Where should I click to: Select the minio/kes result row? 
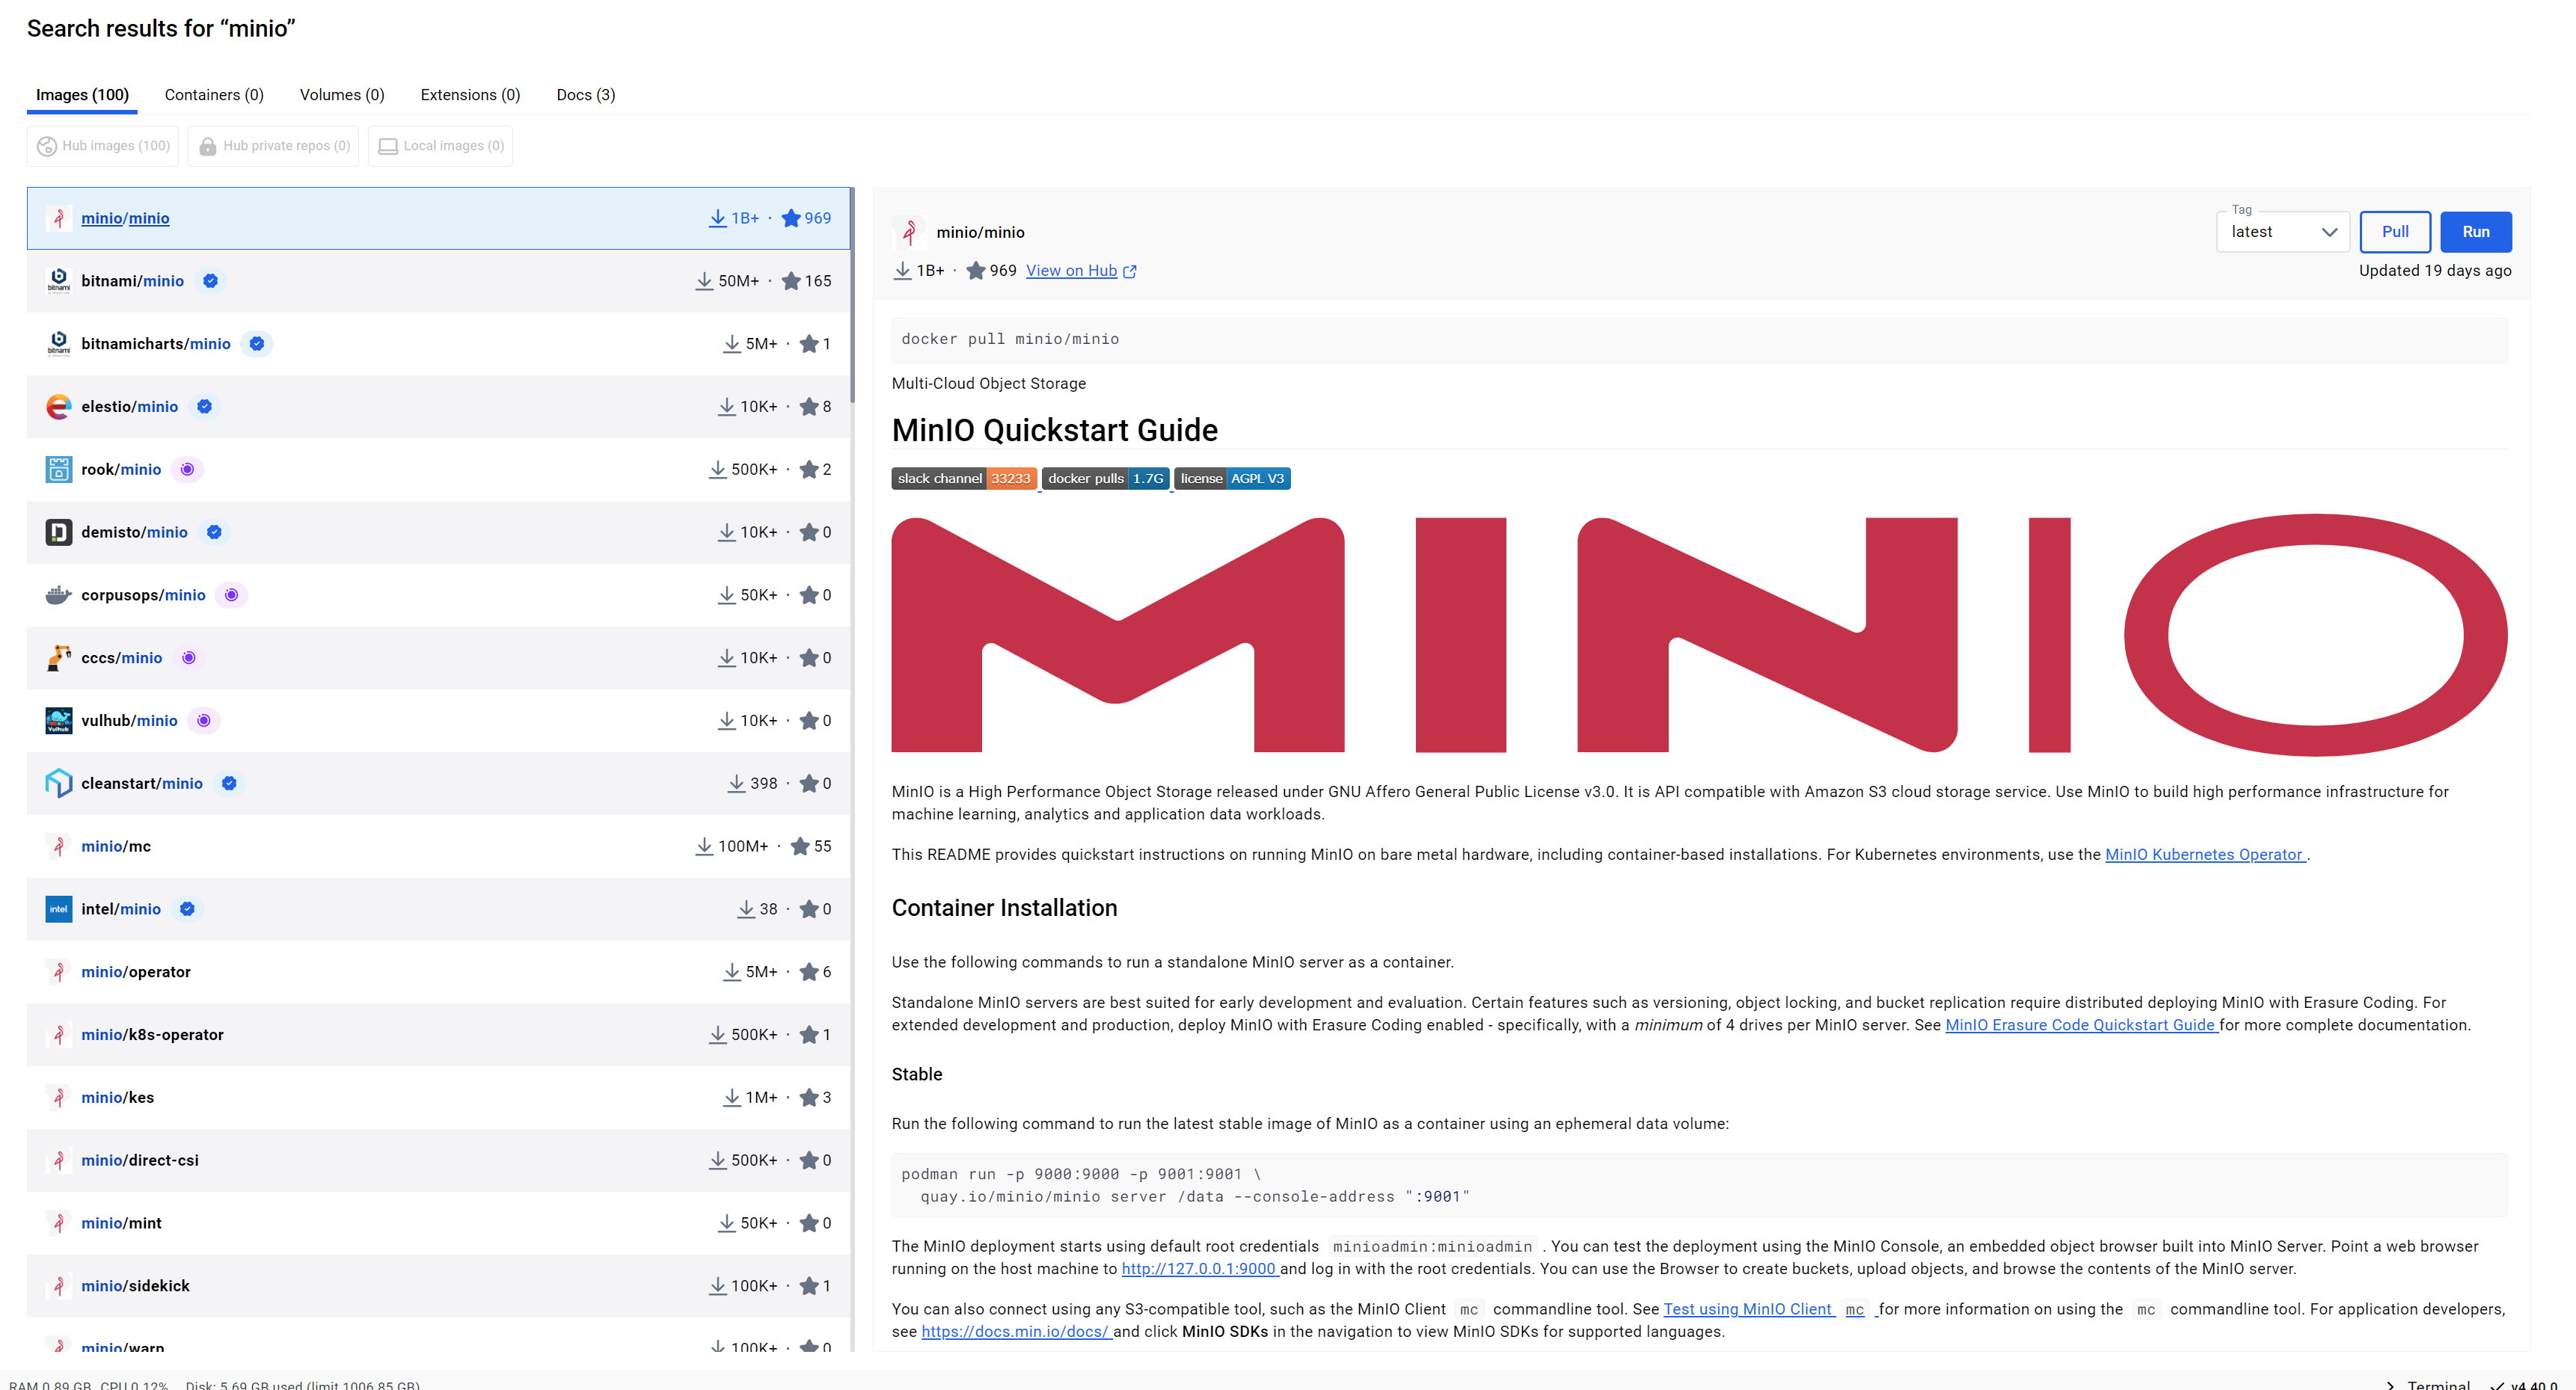[438, 1098]
